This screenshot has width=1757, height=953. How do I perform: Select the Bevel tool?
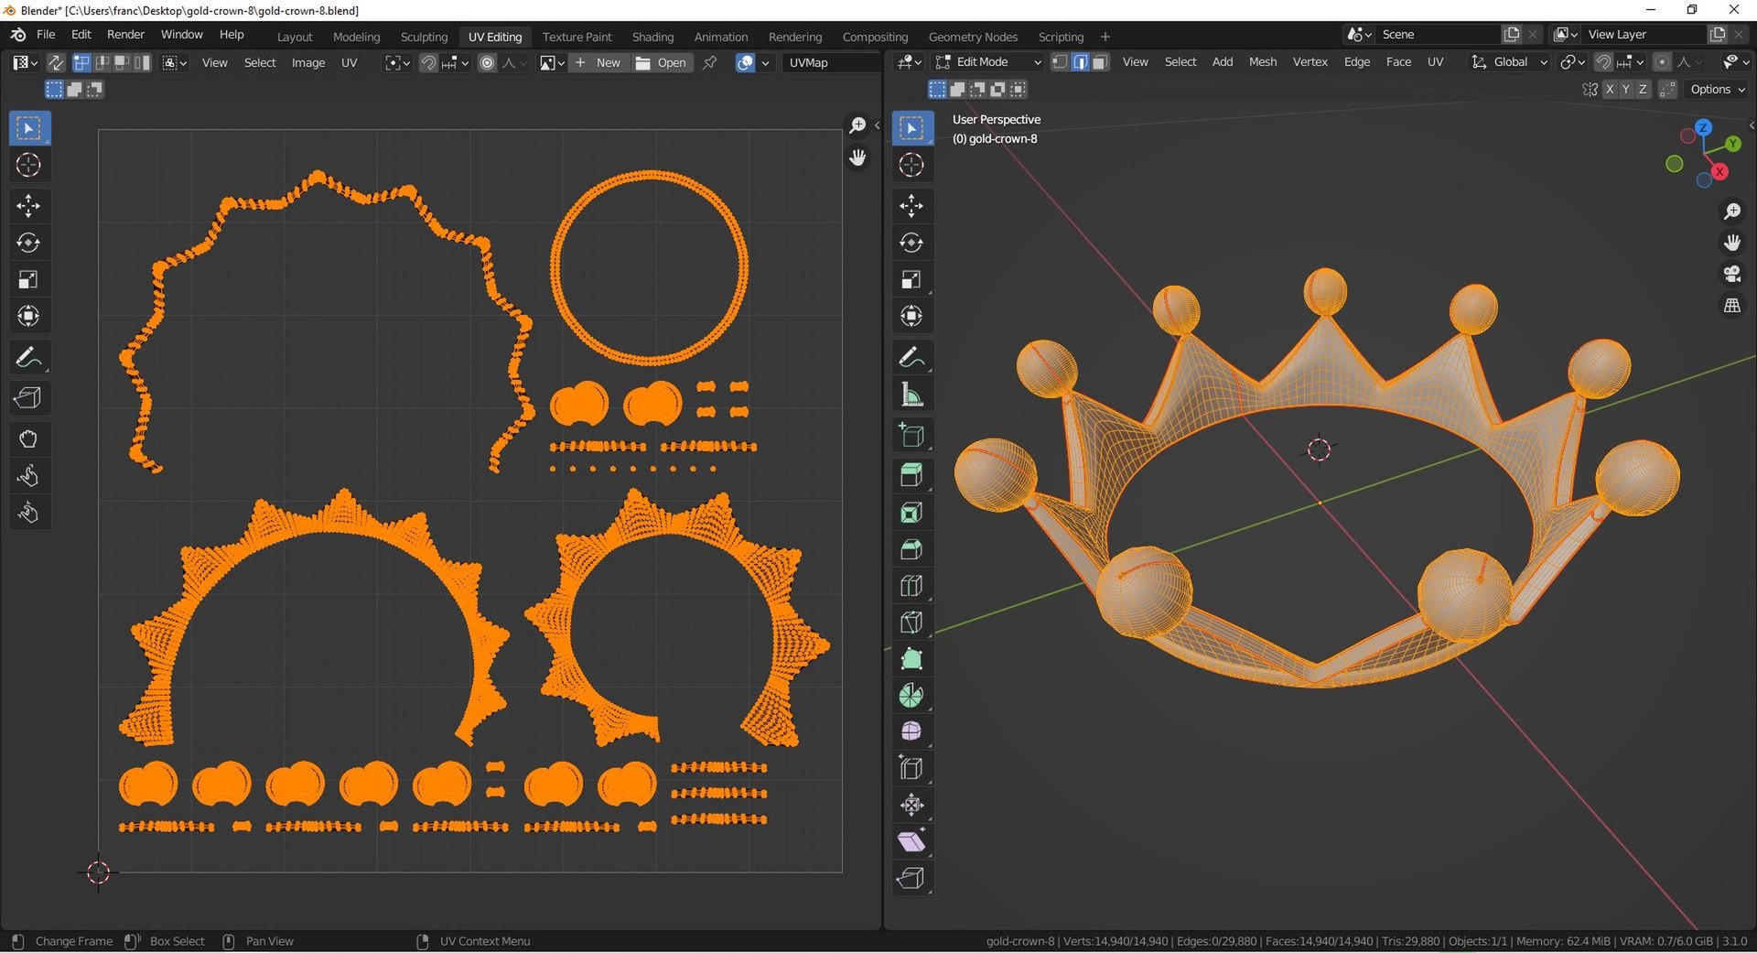tap(911, 549)
